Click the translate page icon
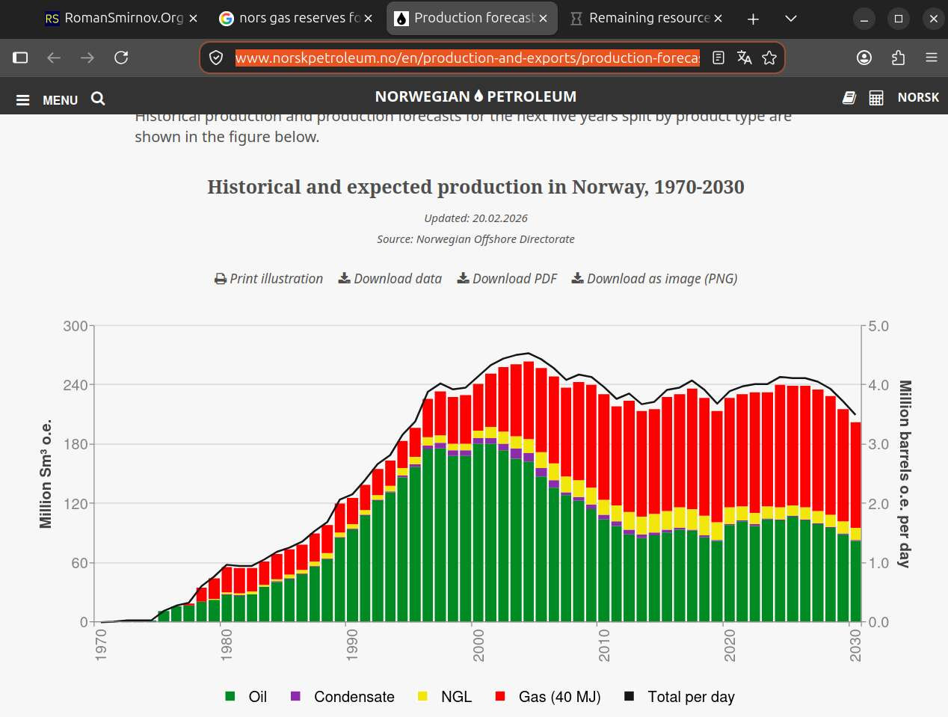The width and height of the screenshot is (948, 717). tap(744, 58)
